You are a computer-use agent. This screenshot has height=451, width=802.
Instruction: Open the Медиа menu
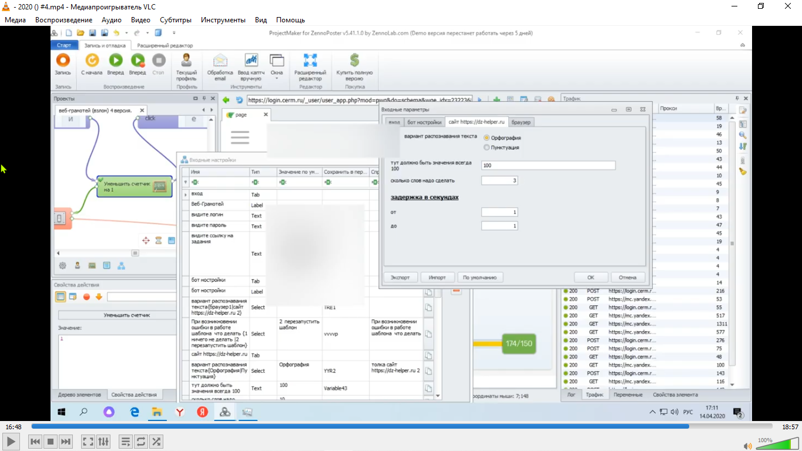(15, 20)
